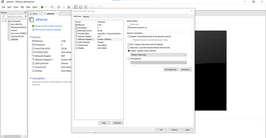This screenshot has height=138, width=266.
Task: Select CD/DVD (IDE) in the settings device list
Action: (99, 34)
